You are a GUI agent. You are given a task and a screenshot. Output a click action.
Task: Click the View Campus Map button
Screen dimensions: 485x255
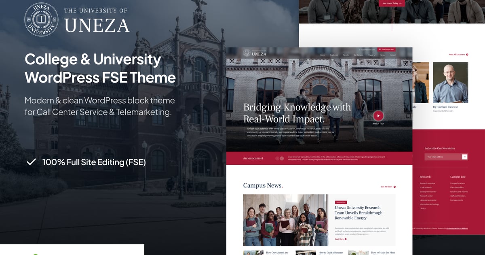(387, 49)
